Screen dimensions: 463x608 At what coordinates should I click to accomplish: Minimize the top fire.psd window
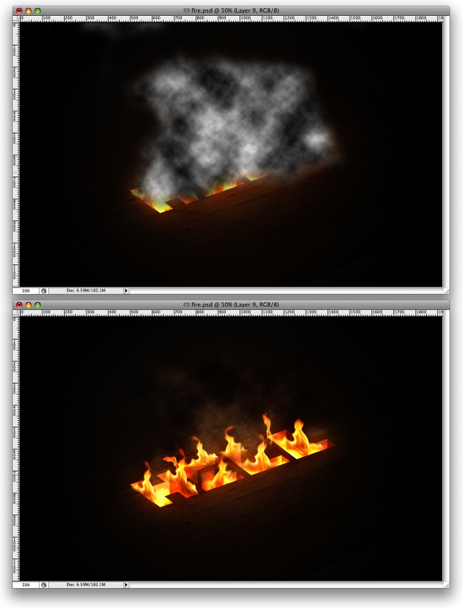28,11
